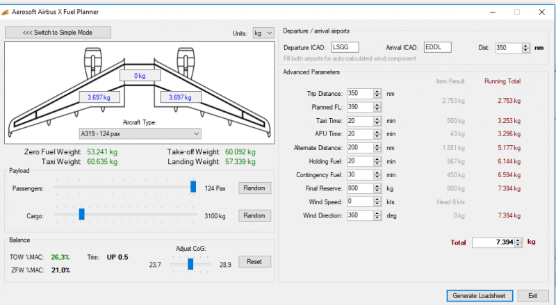556x305 pixels.
Task: Increase Taxi Time with up arrow
Action: [377, 119]
